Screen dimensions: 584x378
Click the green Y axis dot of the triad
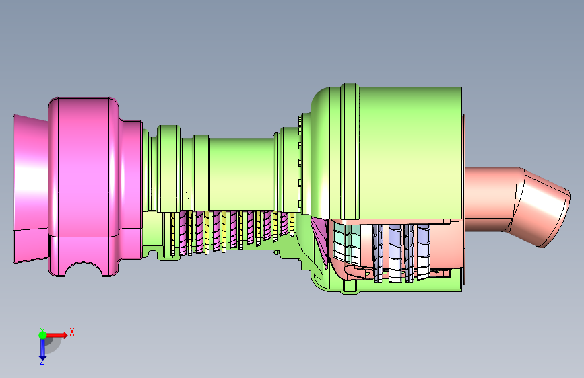[42, 335]
